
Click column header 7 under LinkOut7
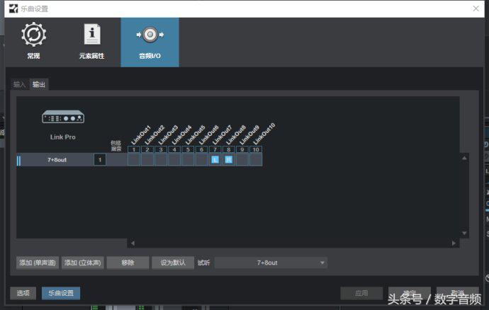point(215,149)
